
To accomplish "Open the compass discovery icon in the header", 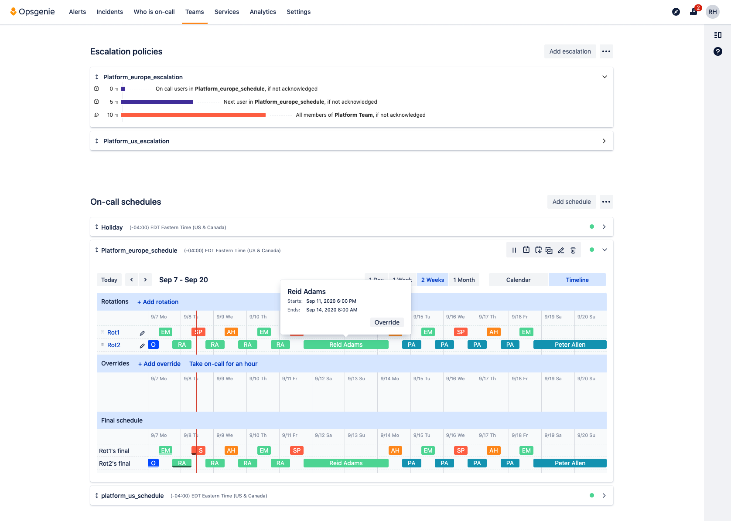I will (x=676, y=12).
